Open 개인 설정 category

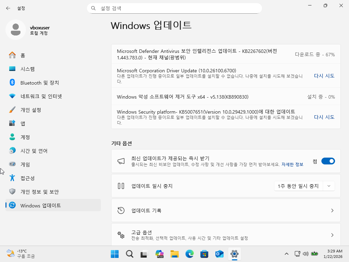click(x=53, y=110)
